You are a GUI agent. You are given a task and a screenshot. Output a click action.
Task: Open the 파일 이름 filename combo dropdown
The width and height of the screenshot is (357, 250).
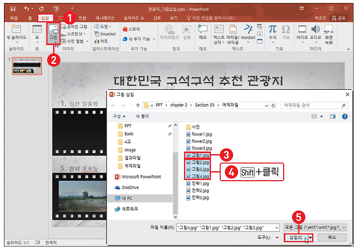pyautogui.click(x=276, y=228)
